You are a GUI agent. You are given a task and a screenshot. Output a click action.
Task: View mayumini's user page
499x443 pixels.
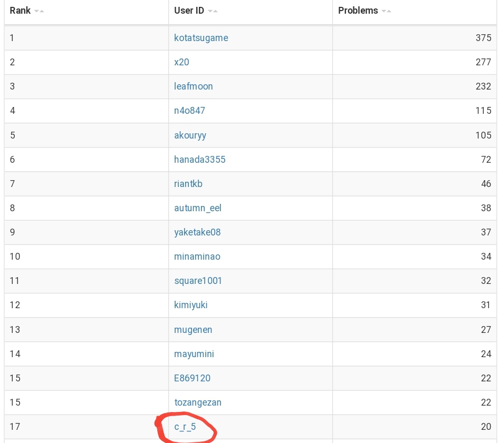pos(194,354)
